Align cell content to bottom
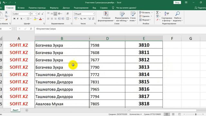 [x=55, y=14]
